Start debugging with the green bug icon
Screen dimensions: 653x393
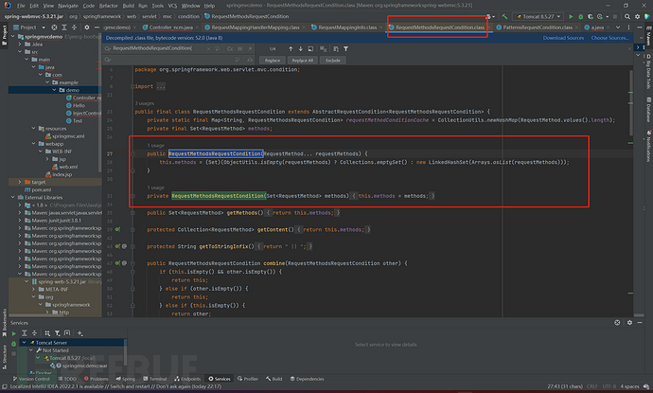pos(580,17)
